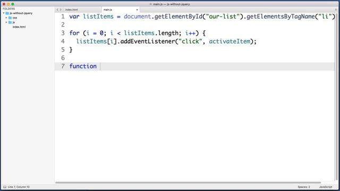Go back with the tab arrow
The width and height of the screenshot is (340, 191).
pos(57,10)
